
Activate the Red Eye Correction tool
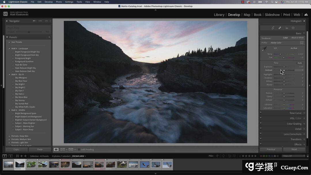pyautogui.click(x=287, y=28)
